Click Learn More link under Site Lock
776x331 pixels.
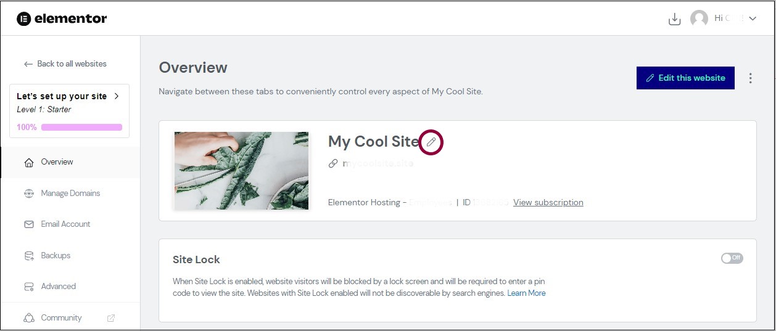tap(526, 293)
